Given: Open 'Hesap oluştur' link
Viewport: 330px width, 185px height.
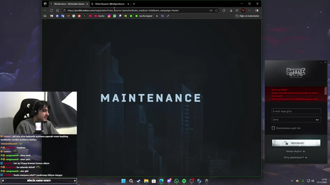Looking at the screenshot, I should [x=295, y=151].
